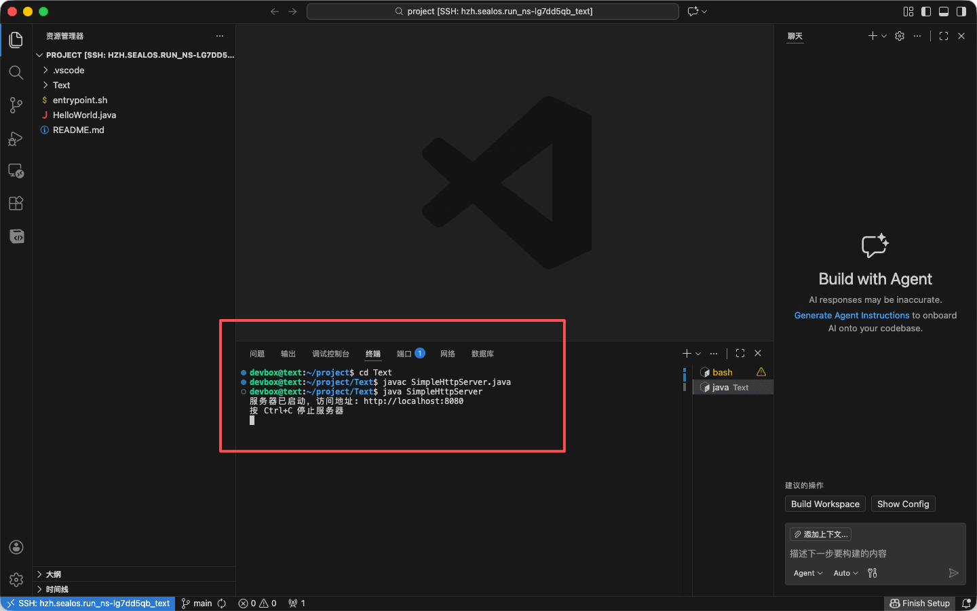Open notifications bell in status bar
Viewport: 977px width, 611px height.
pos(966,604)
